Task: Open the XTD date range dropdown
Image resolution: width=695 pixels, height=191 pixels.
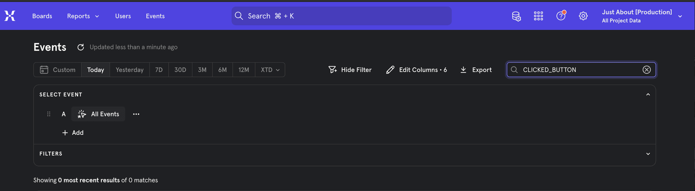Action: point(270,70)
